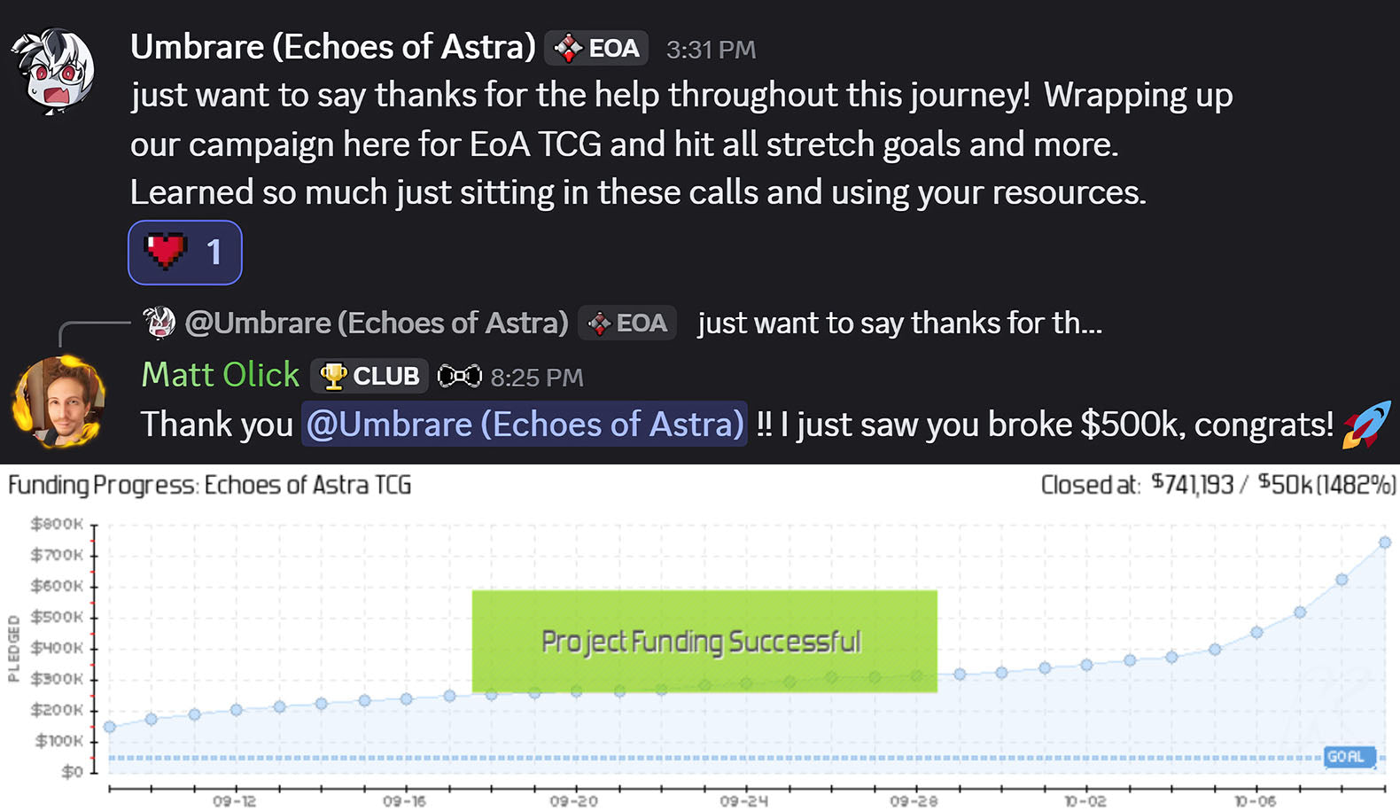Click Matt Olick's flaming profile avatar

(x=58, y=402)
